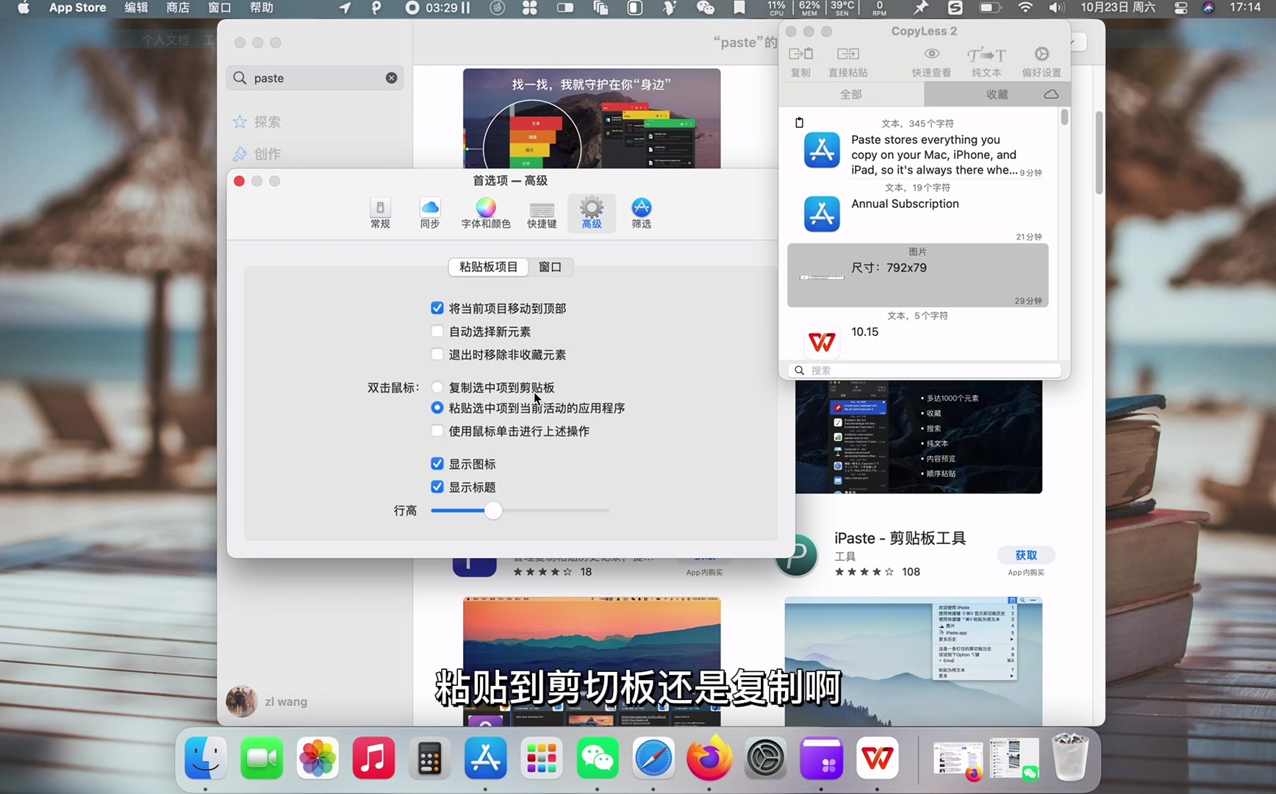1276x794 pixels.
Task: Open the 快捷键 shortcuts preferences tab
Action: [x=542, y=213]
